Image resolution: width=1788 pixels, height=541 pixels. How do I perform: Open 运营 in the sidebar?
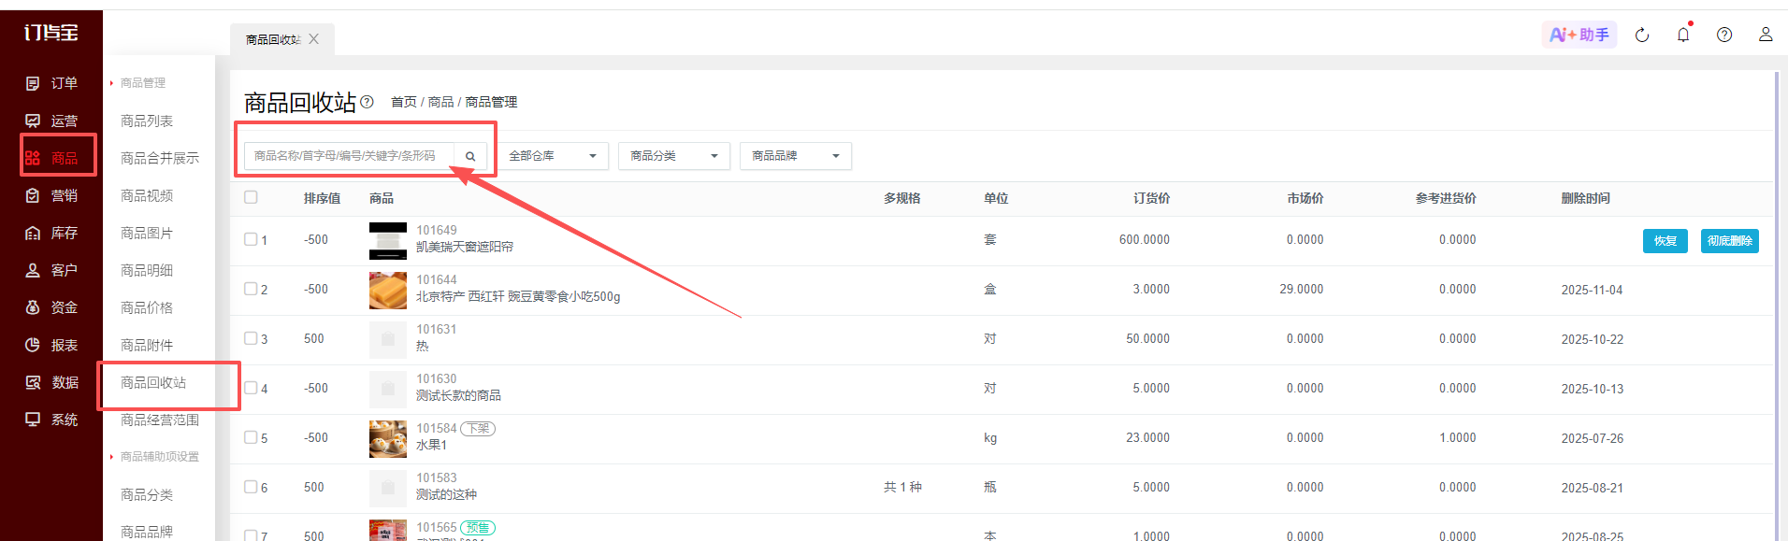[x=51, y=121]
